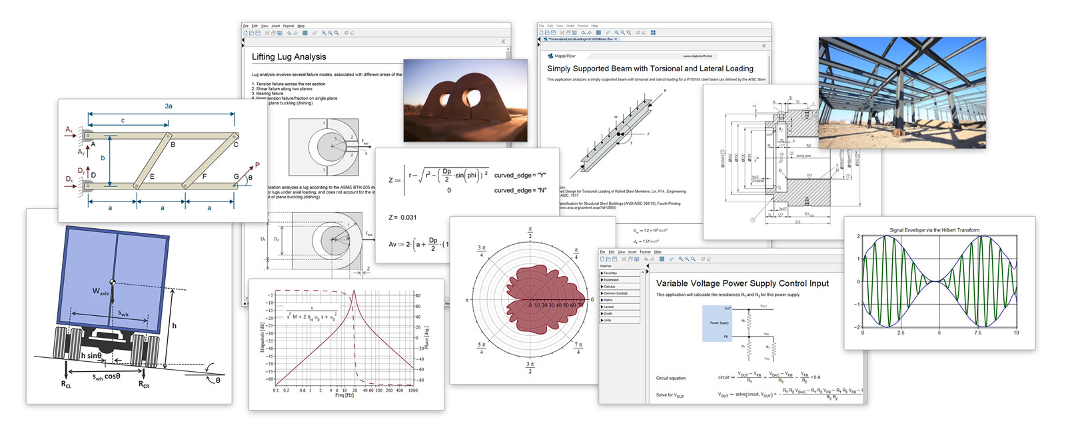
Task: Expand the Greek palette
Action: (608, 313)
